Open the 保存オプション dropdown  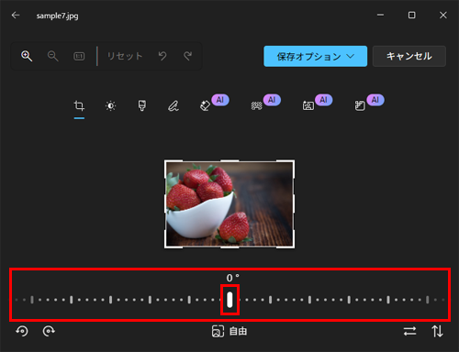316,56
